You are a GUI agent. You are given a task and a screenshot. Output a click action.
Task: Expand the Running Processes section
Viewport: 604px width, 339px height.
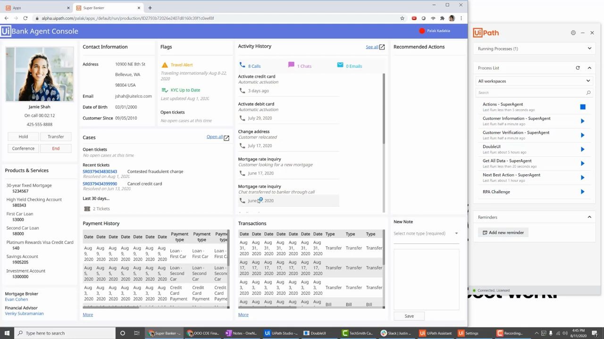589,48
